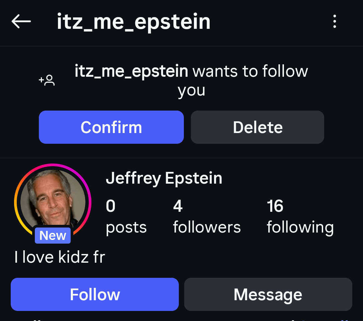View the profile picture story

pos(53,200)
